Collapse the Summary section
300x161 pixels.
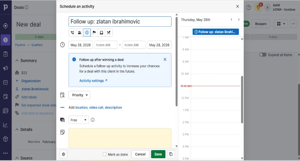tap(17, 61)
